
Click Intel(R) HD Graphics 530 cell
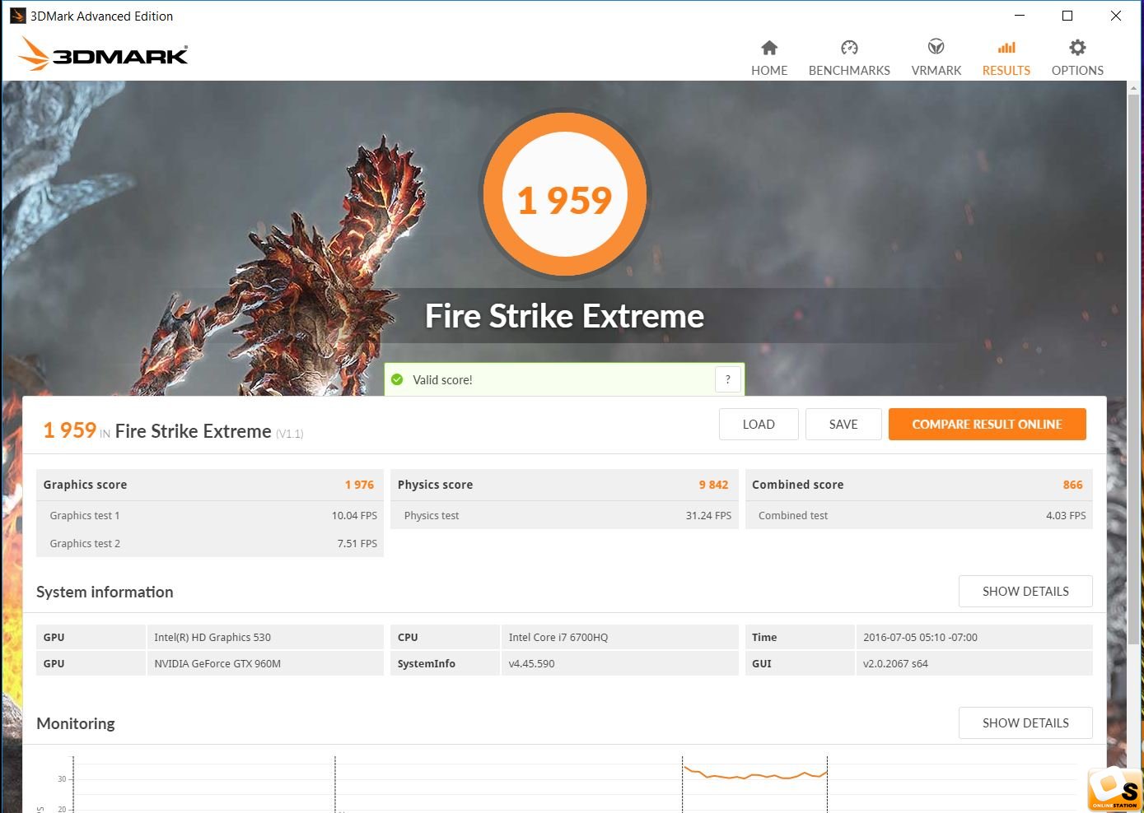(264, 637)
